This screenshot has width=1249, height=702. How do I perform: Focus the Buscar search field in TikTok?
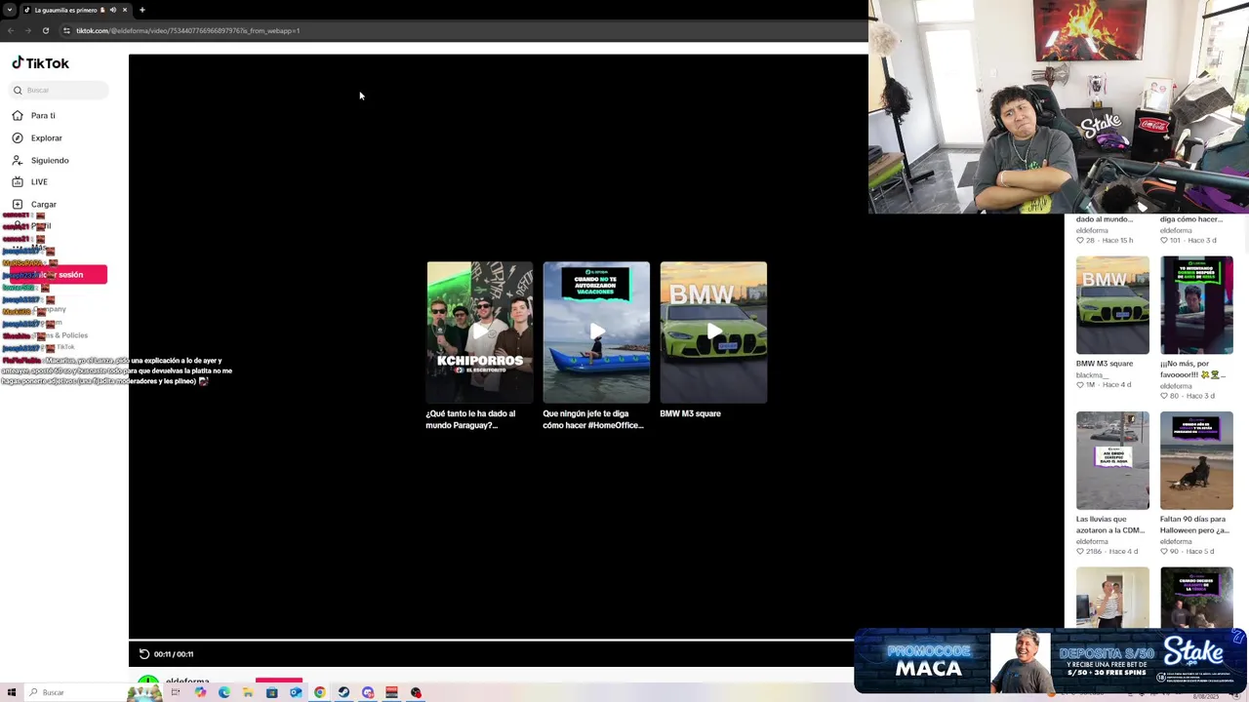pos(59,90)
